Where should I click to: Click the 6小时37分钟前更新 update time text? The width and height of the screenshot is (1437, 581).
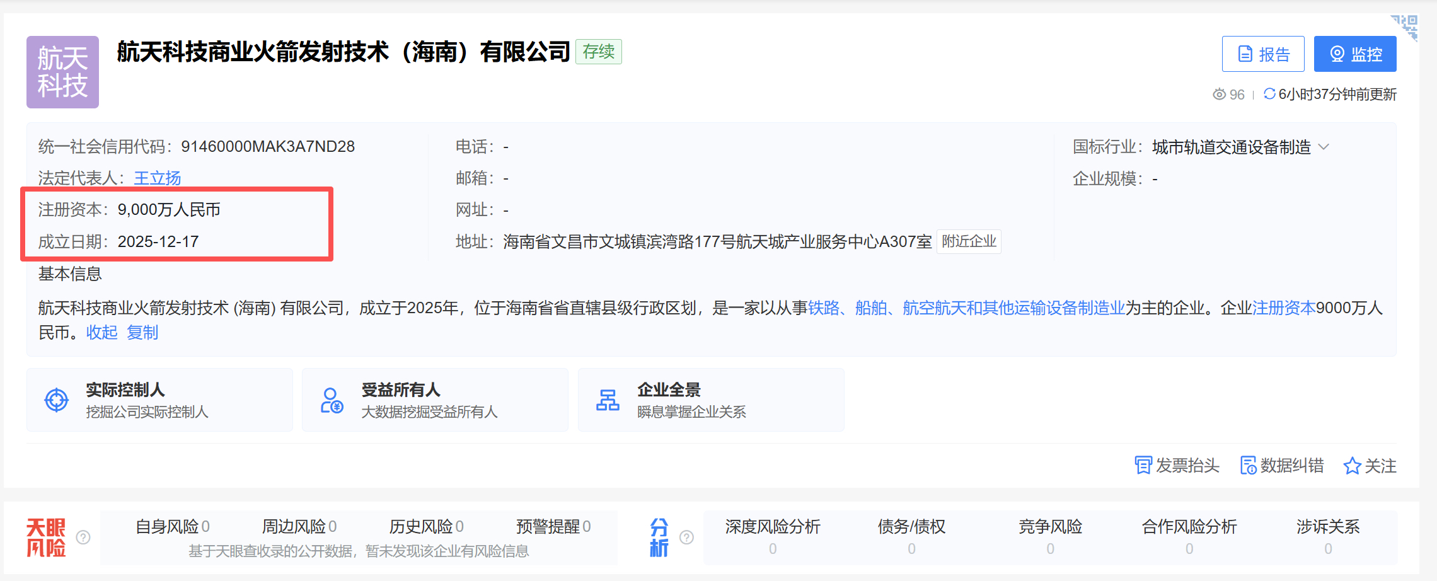tap(1337, 95)
